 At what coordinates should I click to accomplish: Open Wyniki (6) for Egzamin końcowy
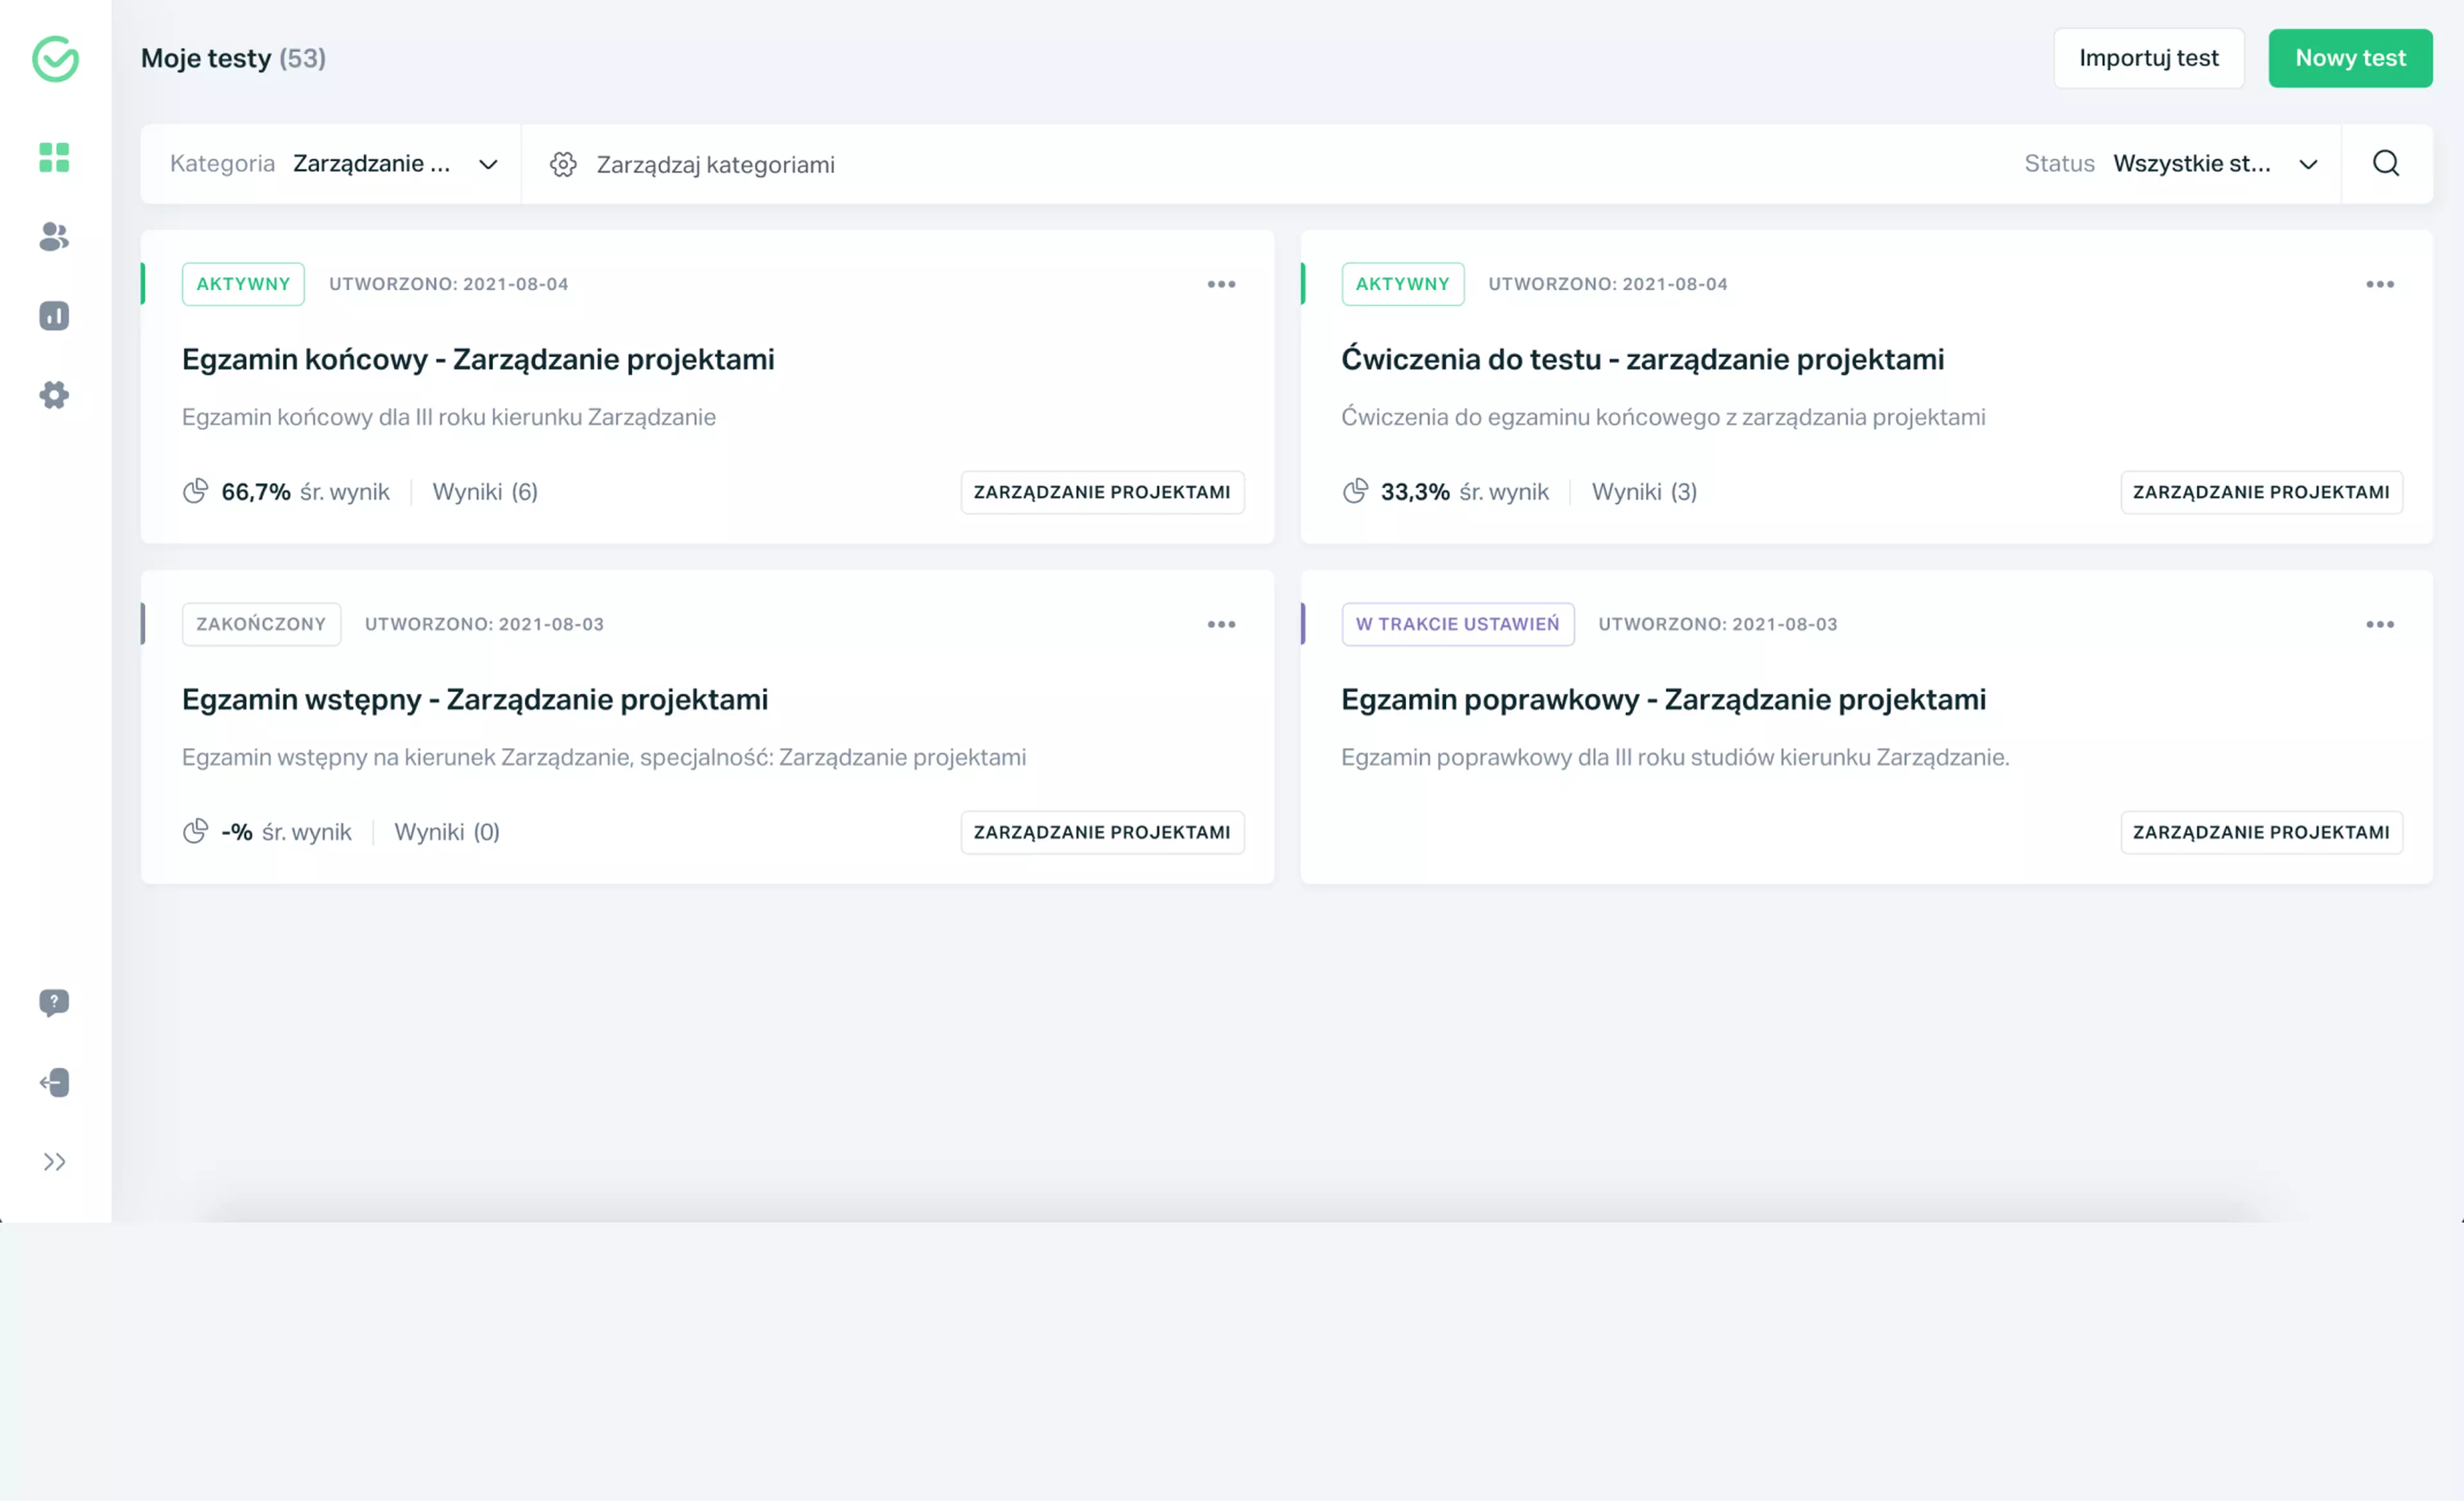tap(485, 491)
